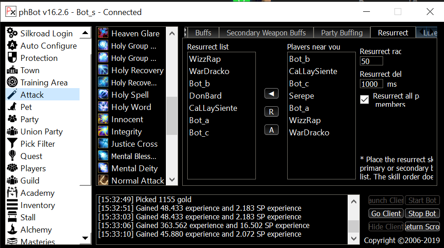Click the left arrow add-to-list button
Screen dimensions: 444x248
pos(271,94)
